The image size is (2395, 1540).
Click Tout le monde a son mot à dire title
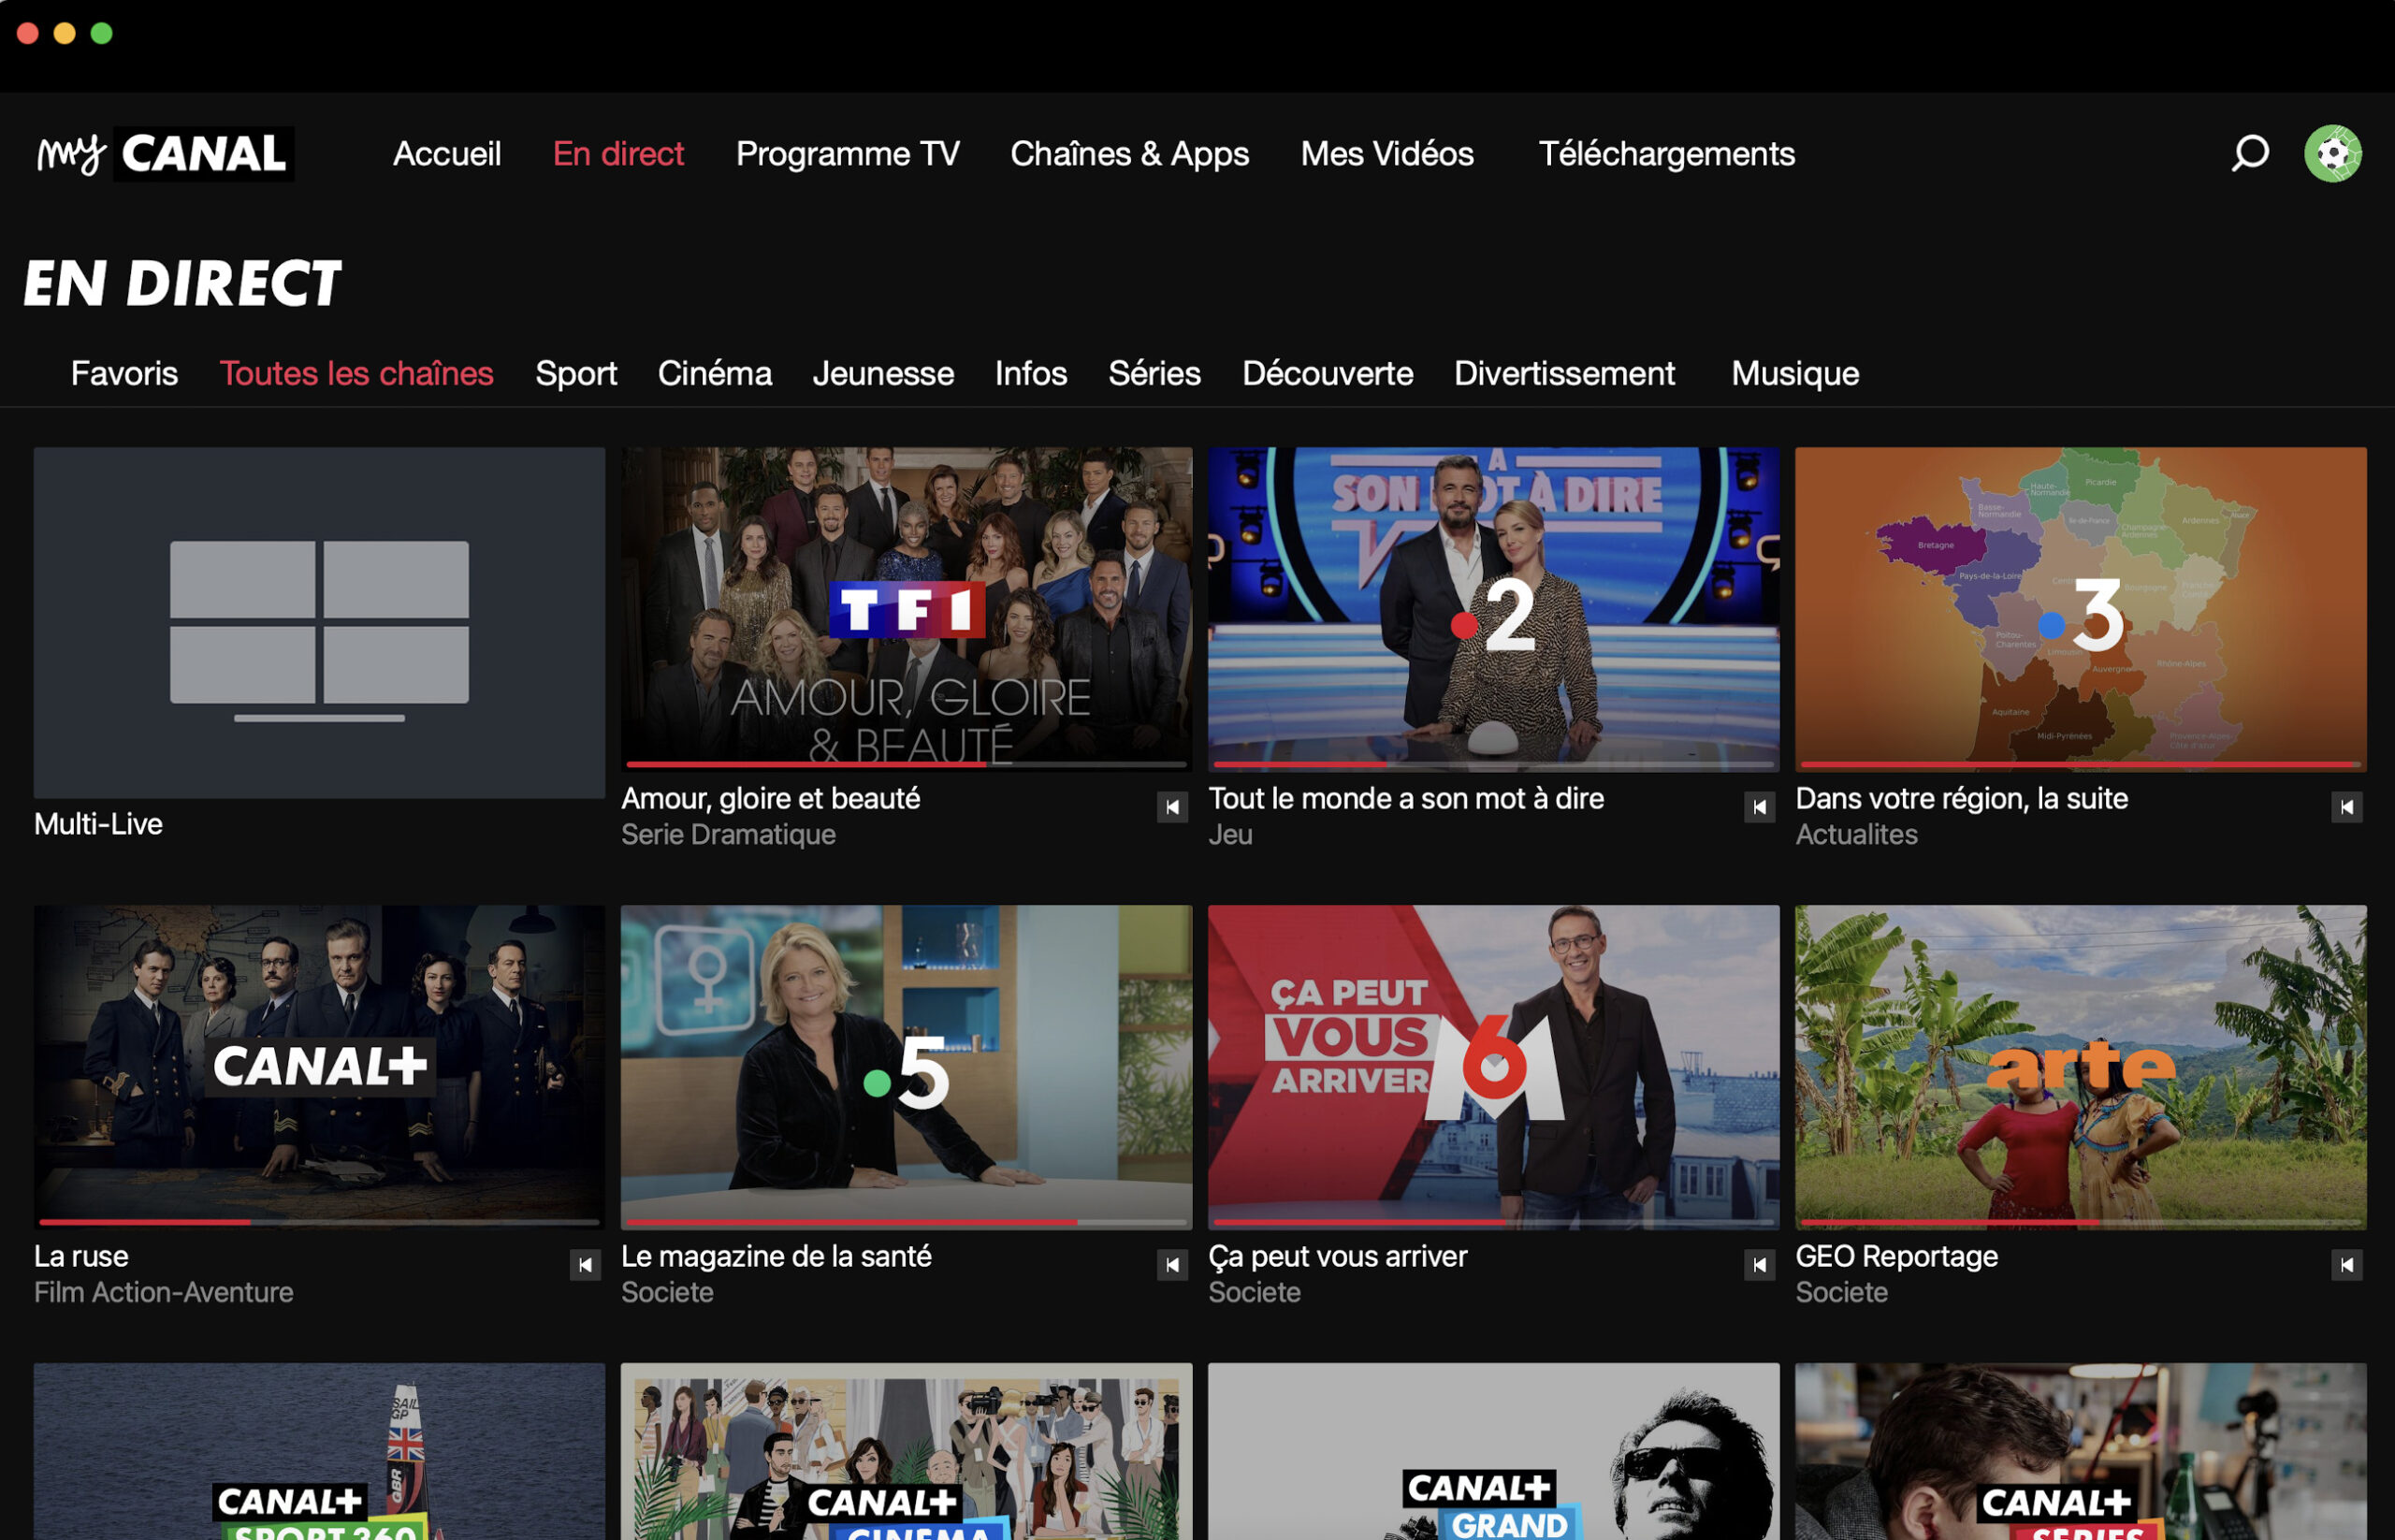pyautogui.click(x=1406, y=798)
